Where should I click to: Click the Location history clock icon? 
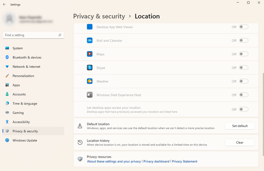click(80, 143)
